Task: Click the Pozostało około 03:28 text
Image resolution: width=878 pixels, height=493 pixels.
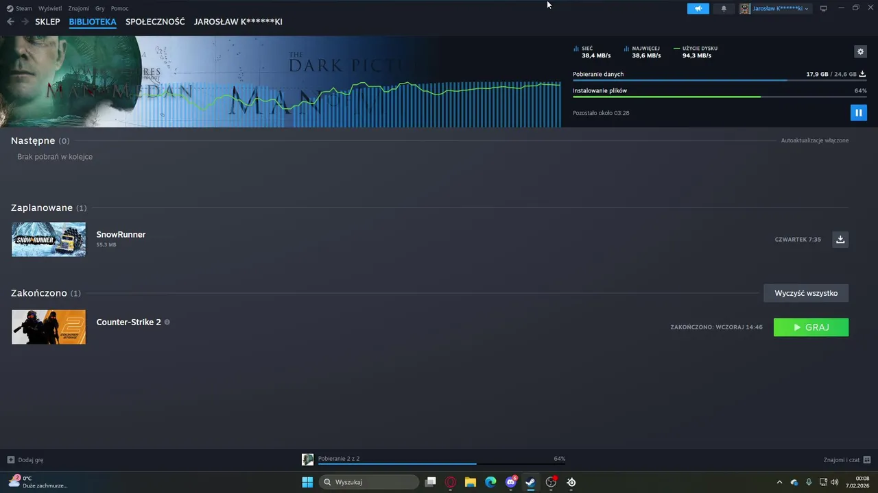Action: [601, 113]
